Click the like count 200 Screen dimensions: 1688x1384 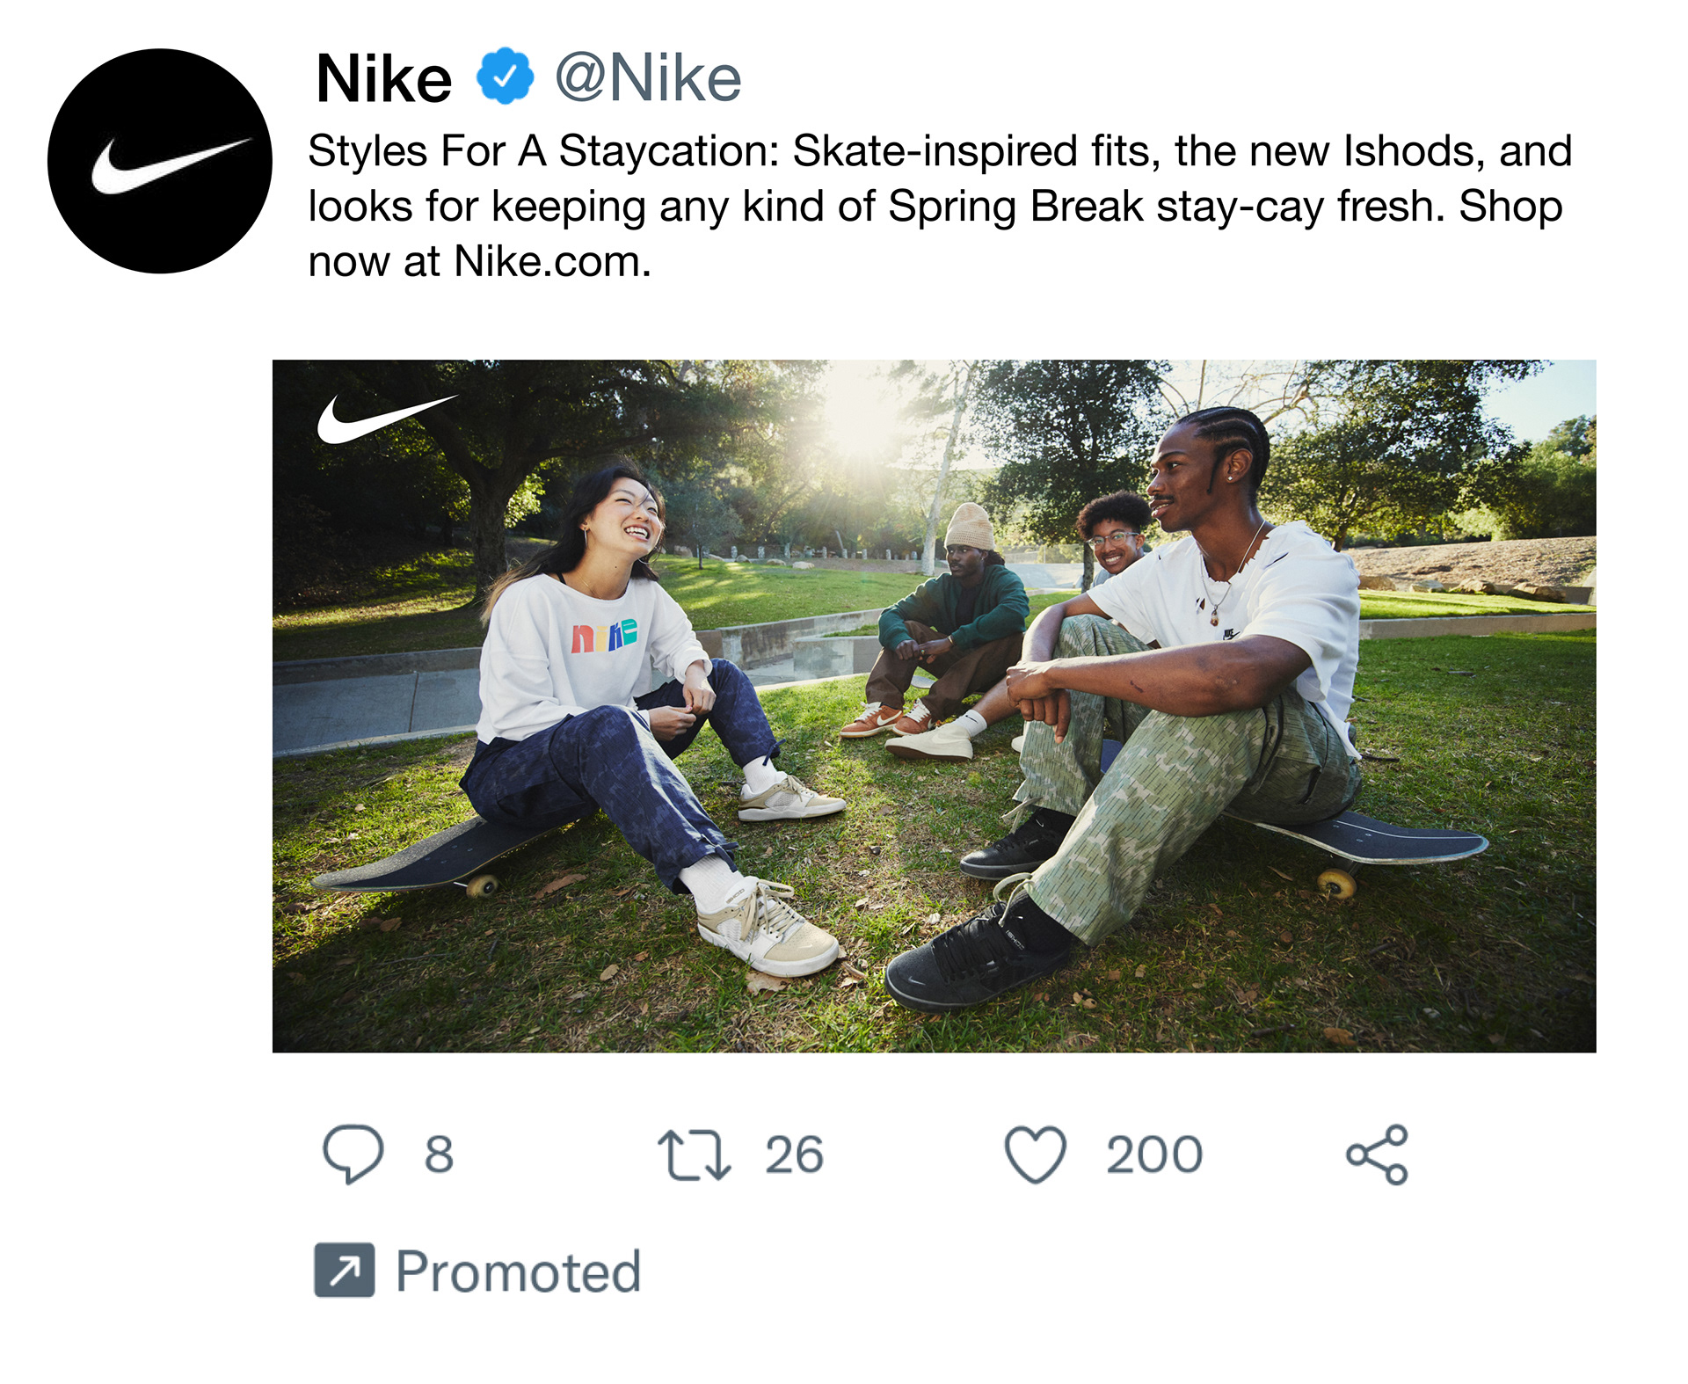[x=1154, y=1155]
